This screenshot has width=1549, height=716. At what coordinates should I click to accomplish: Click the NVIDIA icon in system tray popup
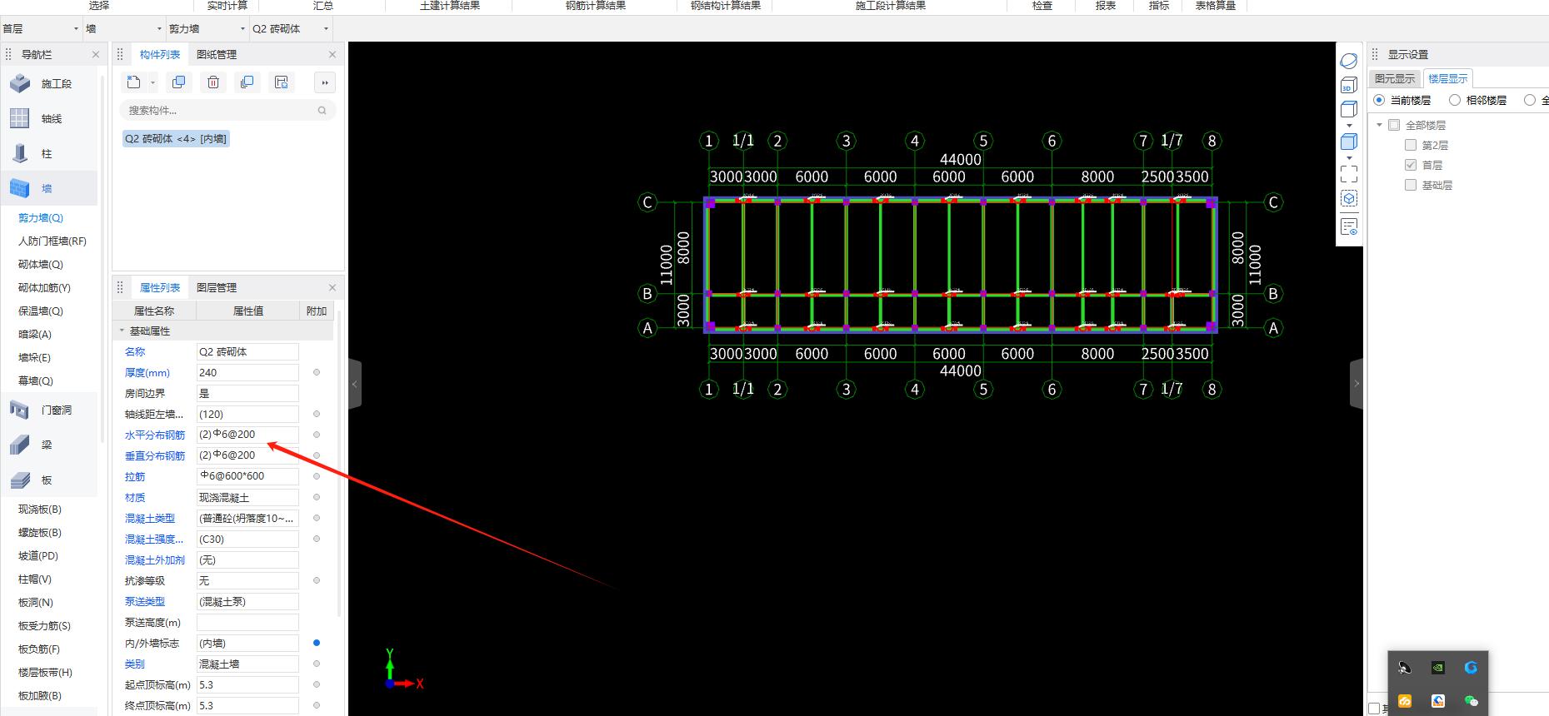point(1438,668)
